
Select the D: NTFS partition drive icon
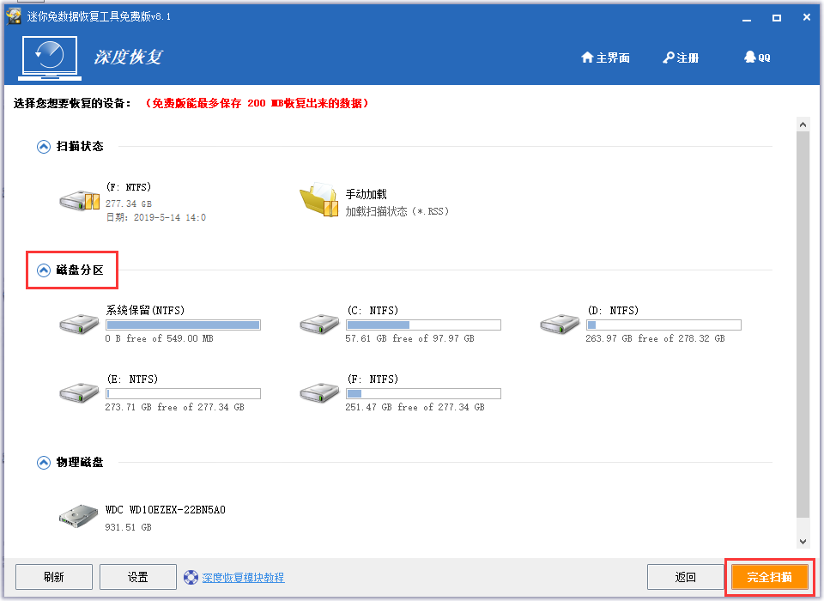pos(560,324)
